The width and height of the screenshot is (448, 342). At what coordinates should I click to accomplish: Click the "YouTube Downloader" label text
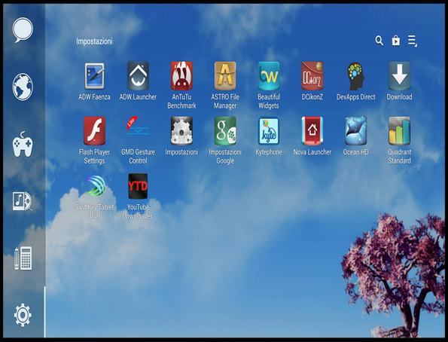138,211
